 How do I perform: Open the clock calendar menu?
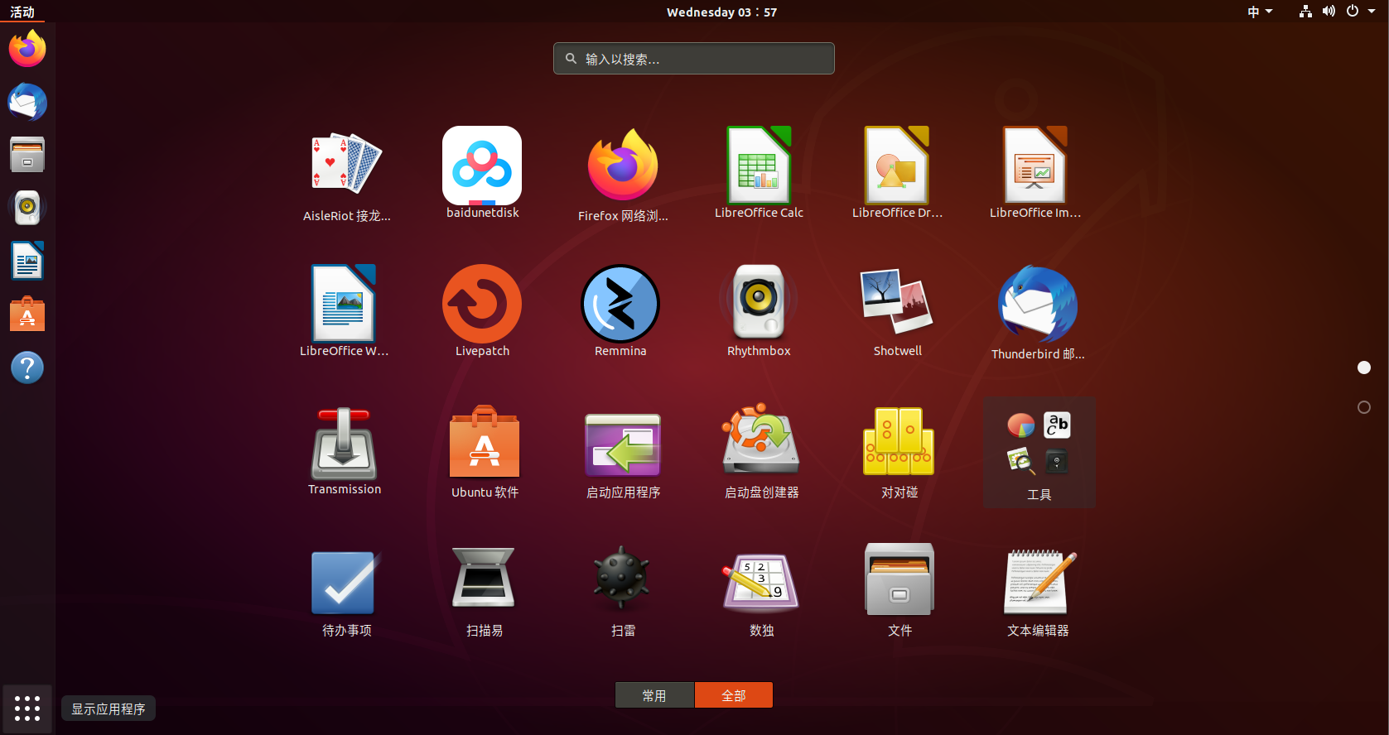click(x=721, y=12)
